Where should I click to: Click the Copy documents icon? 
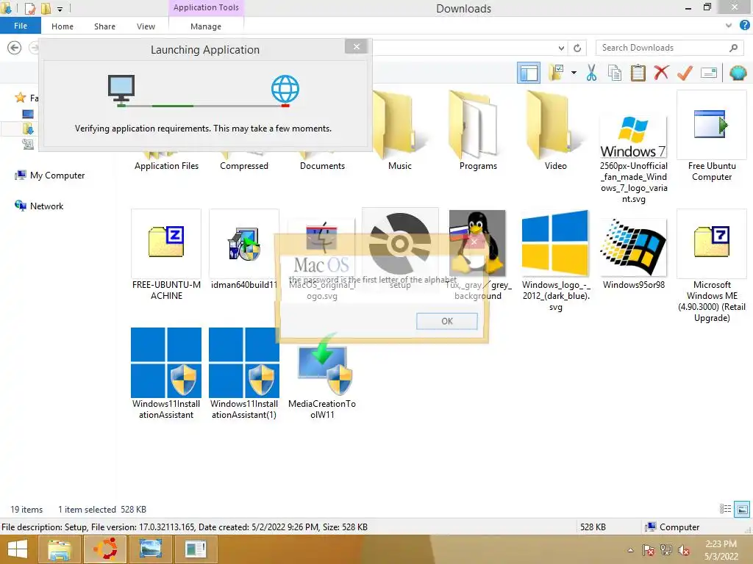pos(614,73)
